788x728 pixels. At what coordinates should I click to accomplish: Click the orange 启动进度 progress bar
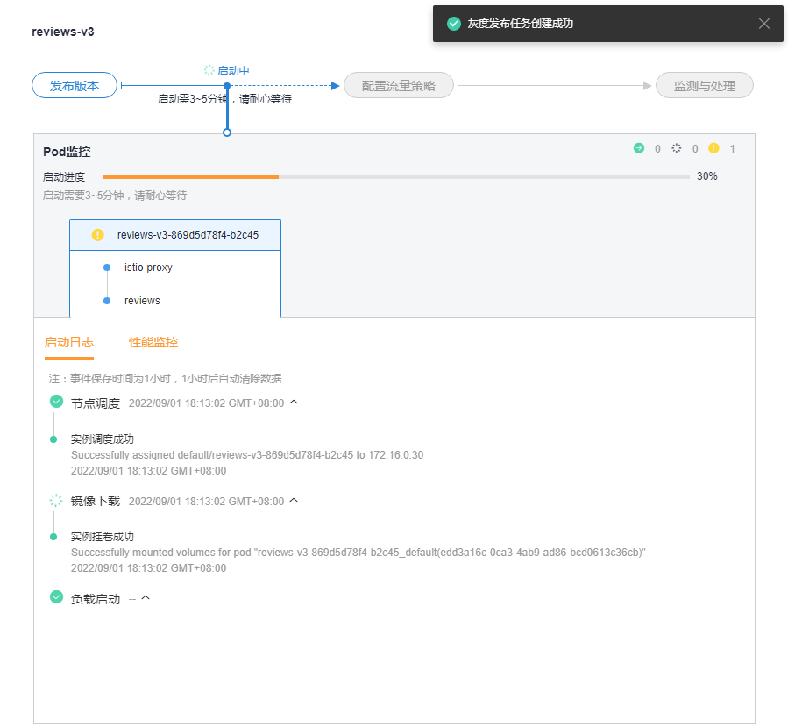point(191,177)
